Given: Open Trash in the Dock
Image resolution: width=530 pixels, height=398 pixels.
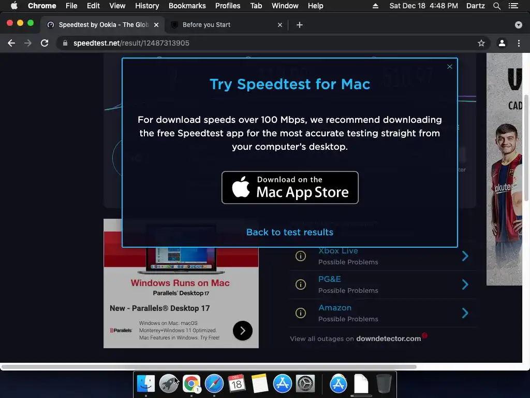Looking at the screenshot, I should coord(384,383).
